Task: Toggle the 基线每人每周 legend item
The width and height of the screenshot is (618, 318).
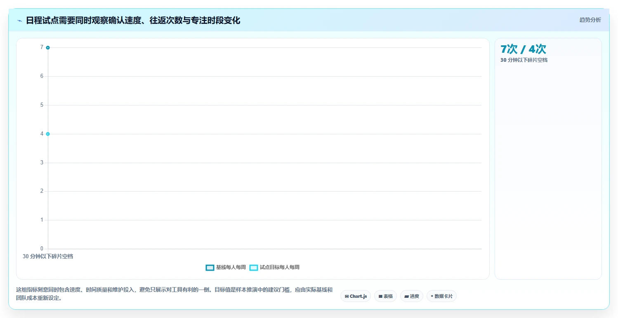Action: (226, 267)
